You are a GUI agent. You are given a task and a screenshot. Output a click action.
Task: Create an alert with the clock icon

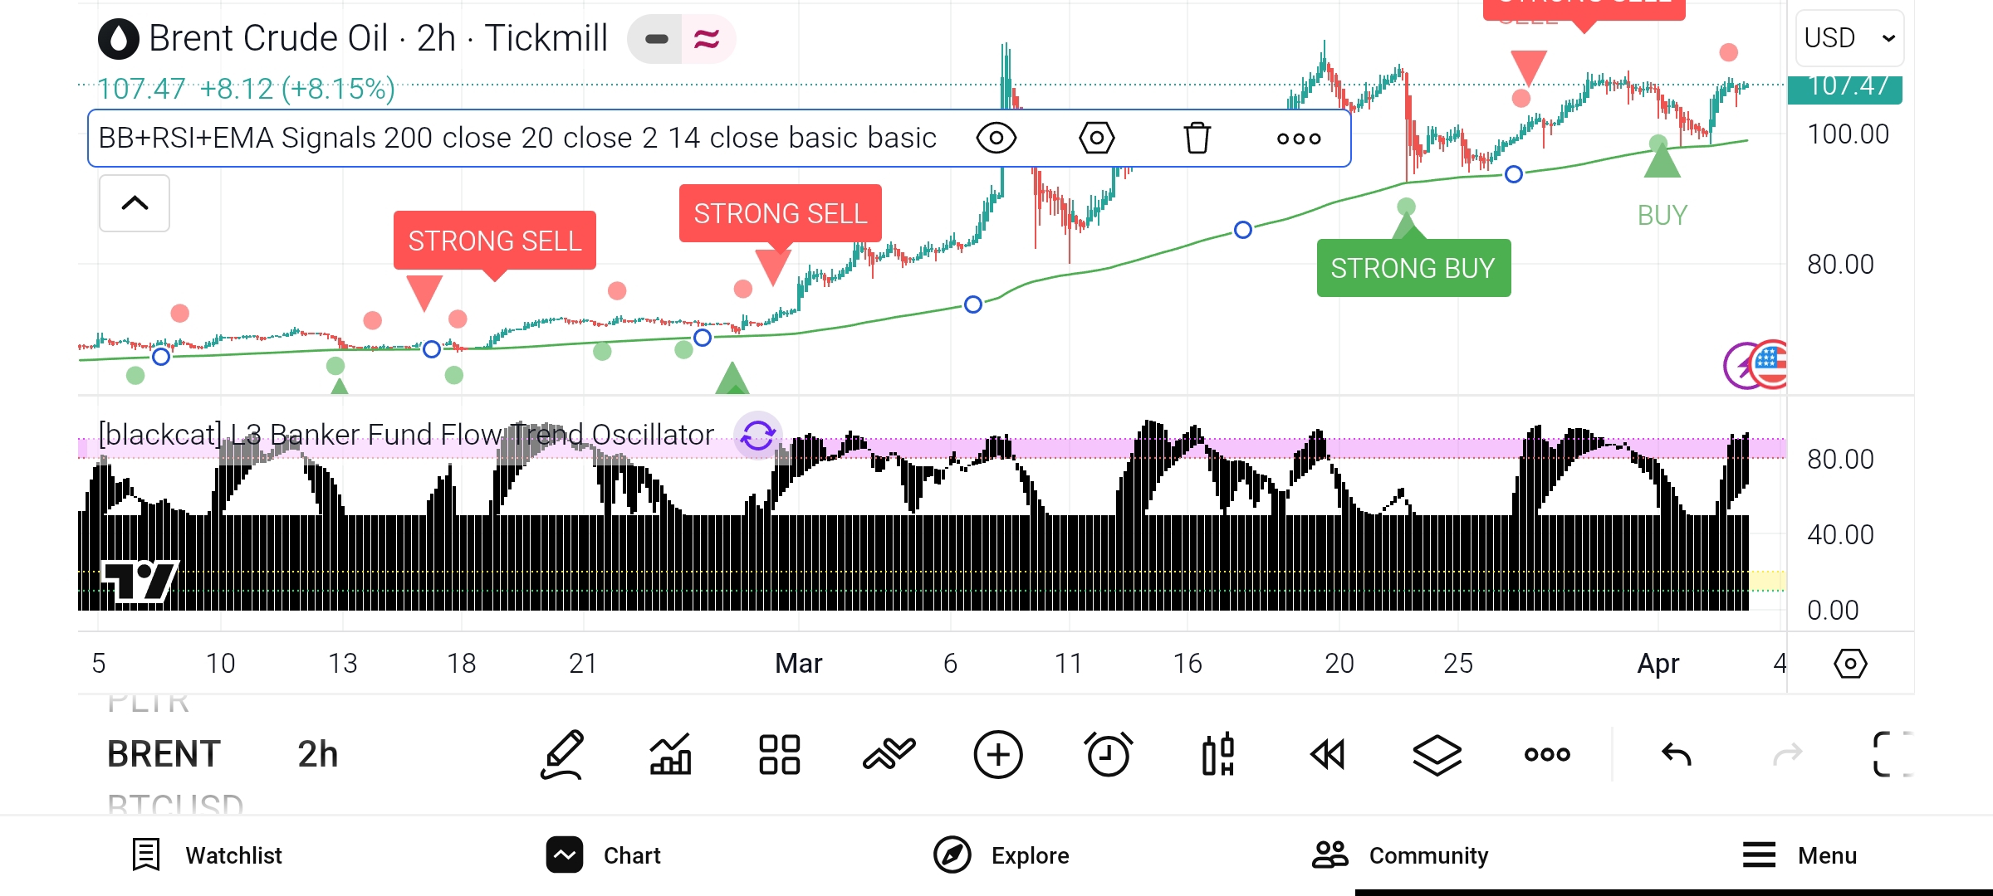click(x=1108, y=754)
